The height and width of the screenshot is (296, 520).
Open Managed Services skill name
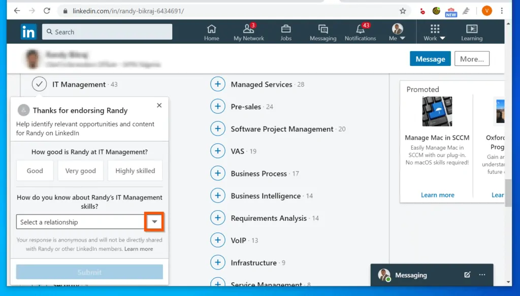coord(262,84)
